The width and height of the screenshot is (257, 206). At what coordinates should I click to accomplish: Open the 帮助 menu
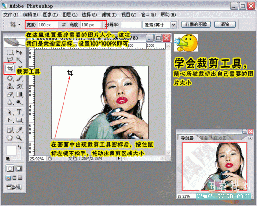168,15
